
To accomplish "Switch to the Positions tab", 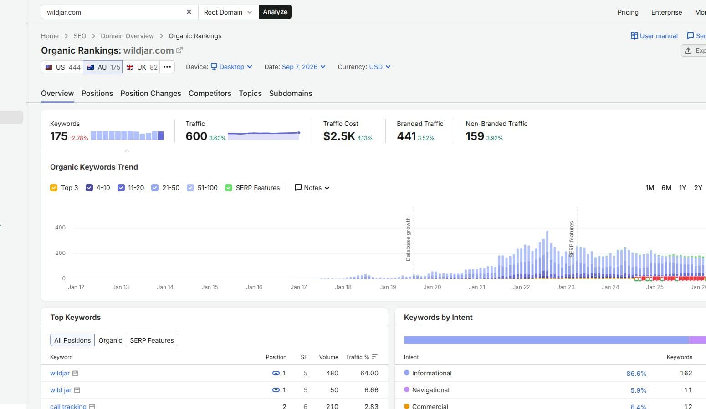I will tap(97, 93).
